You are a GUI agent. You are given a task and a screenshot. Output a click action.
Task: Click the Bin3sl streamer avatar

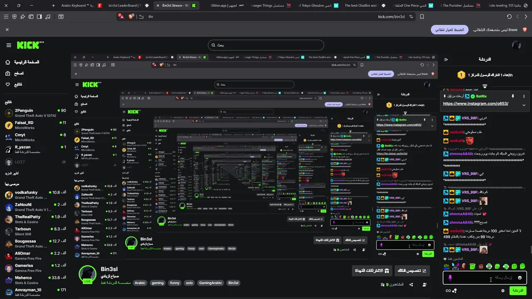click(88, 274)
